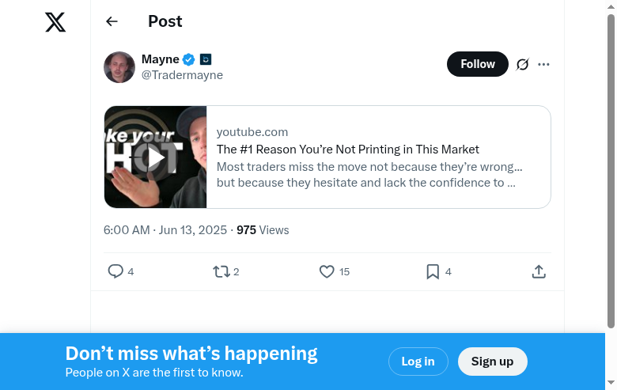Open Mayne's profile picture
Screen dimensions: 617x390
(119, 67)
